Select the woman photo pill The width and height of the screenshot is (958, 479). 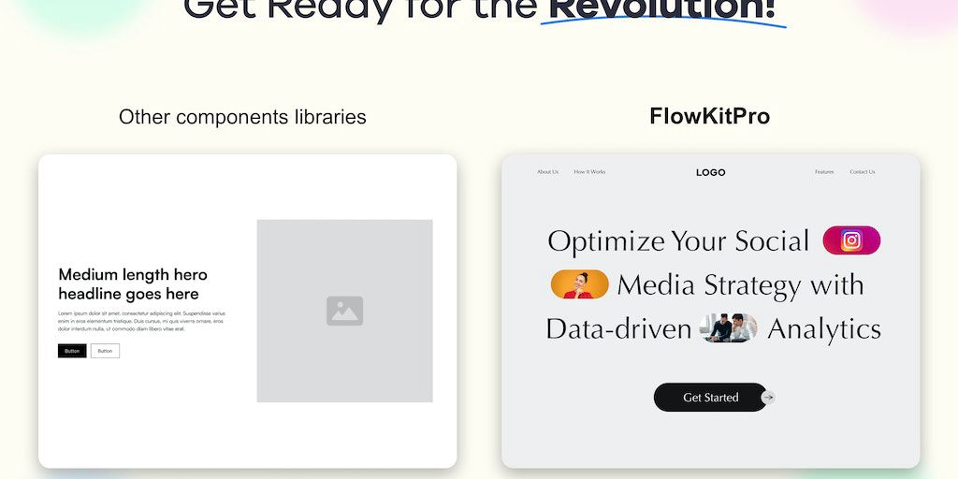point(580,284)
